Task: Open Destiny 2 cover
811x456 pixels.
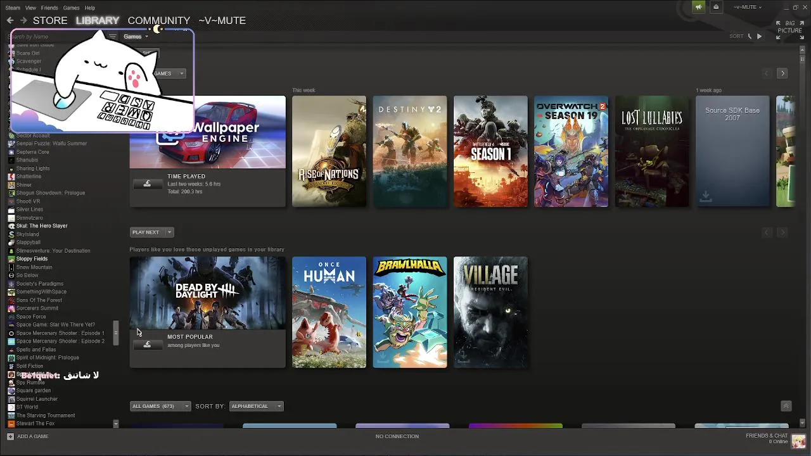Action: point(410,151)
